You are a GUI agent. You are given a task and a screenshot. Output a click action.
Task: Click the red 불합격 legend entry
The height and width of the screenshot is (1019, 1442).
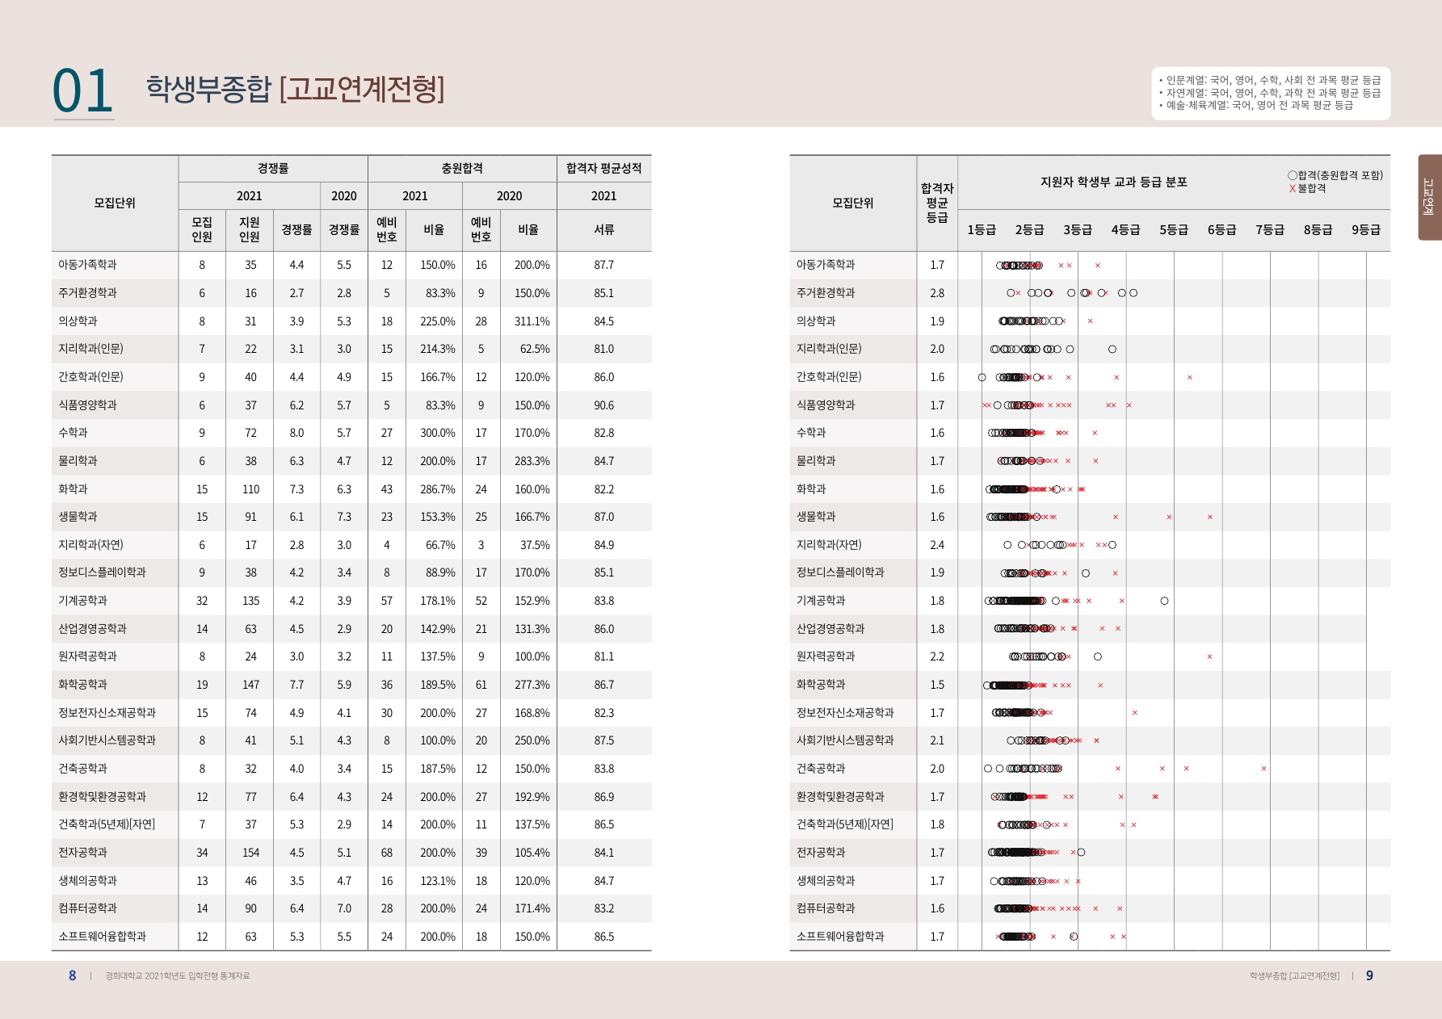point(1307,188)
